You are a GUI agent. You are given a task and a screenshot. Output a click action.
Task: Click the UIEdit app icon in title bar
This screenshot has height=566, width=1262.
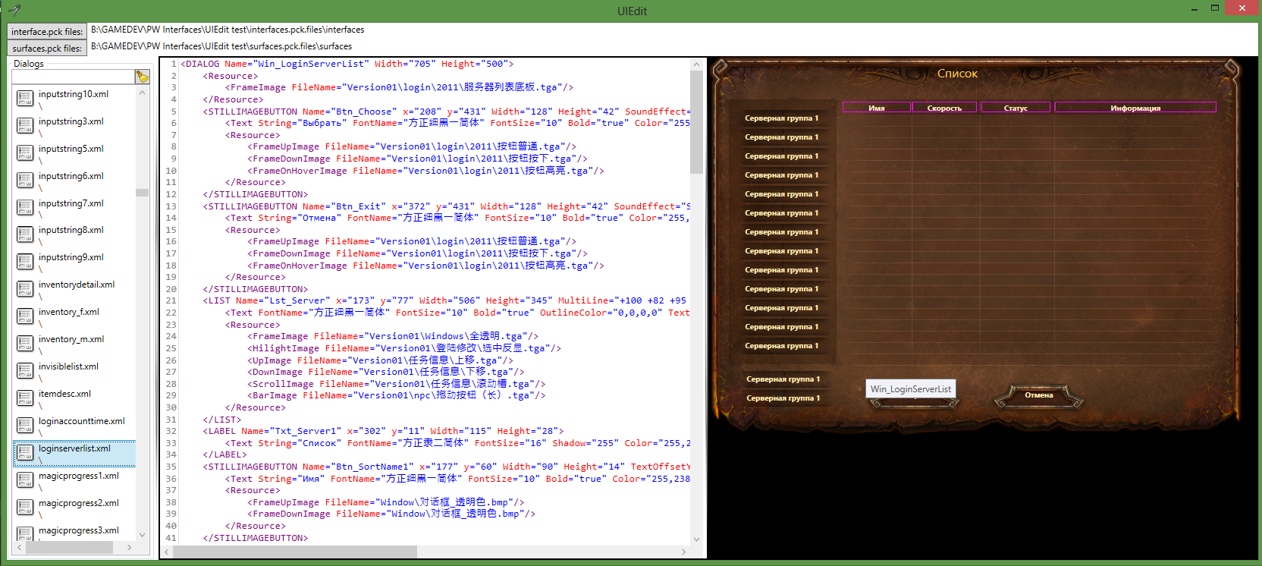point(14,11)
